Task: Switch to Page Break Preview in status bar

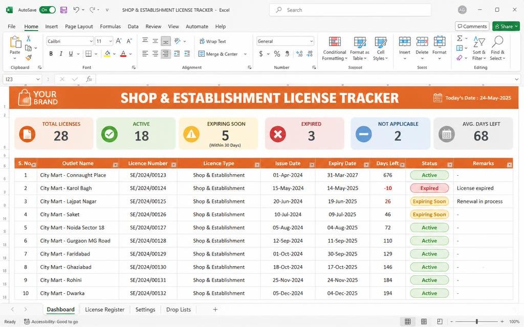Action: click(440, 321)
